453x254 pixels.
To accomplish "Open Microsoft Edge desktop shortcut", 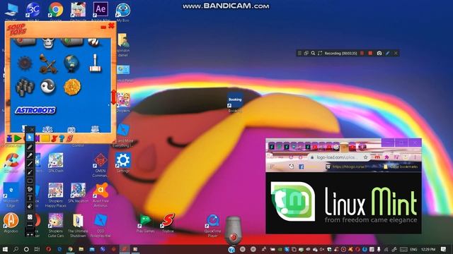I will point(11,195).
